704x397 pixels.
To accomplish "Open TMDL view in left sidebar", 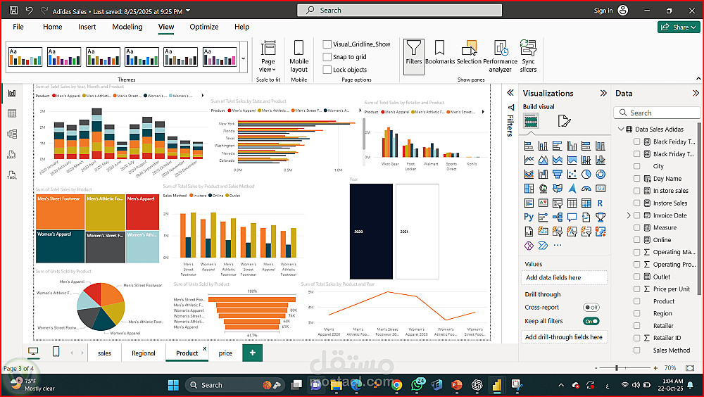I will pos(12,175).
